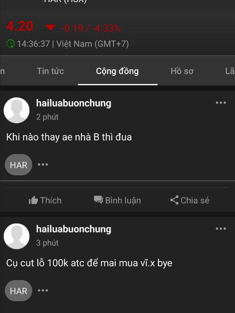Expand more tags beside second HAR chip
This screenshot has width=235, height=313.
(43, 290)
